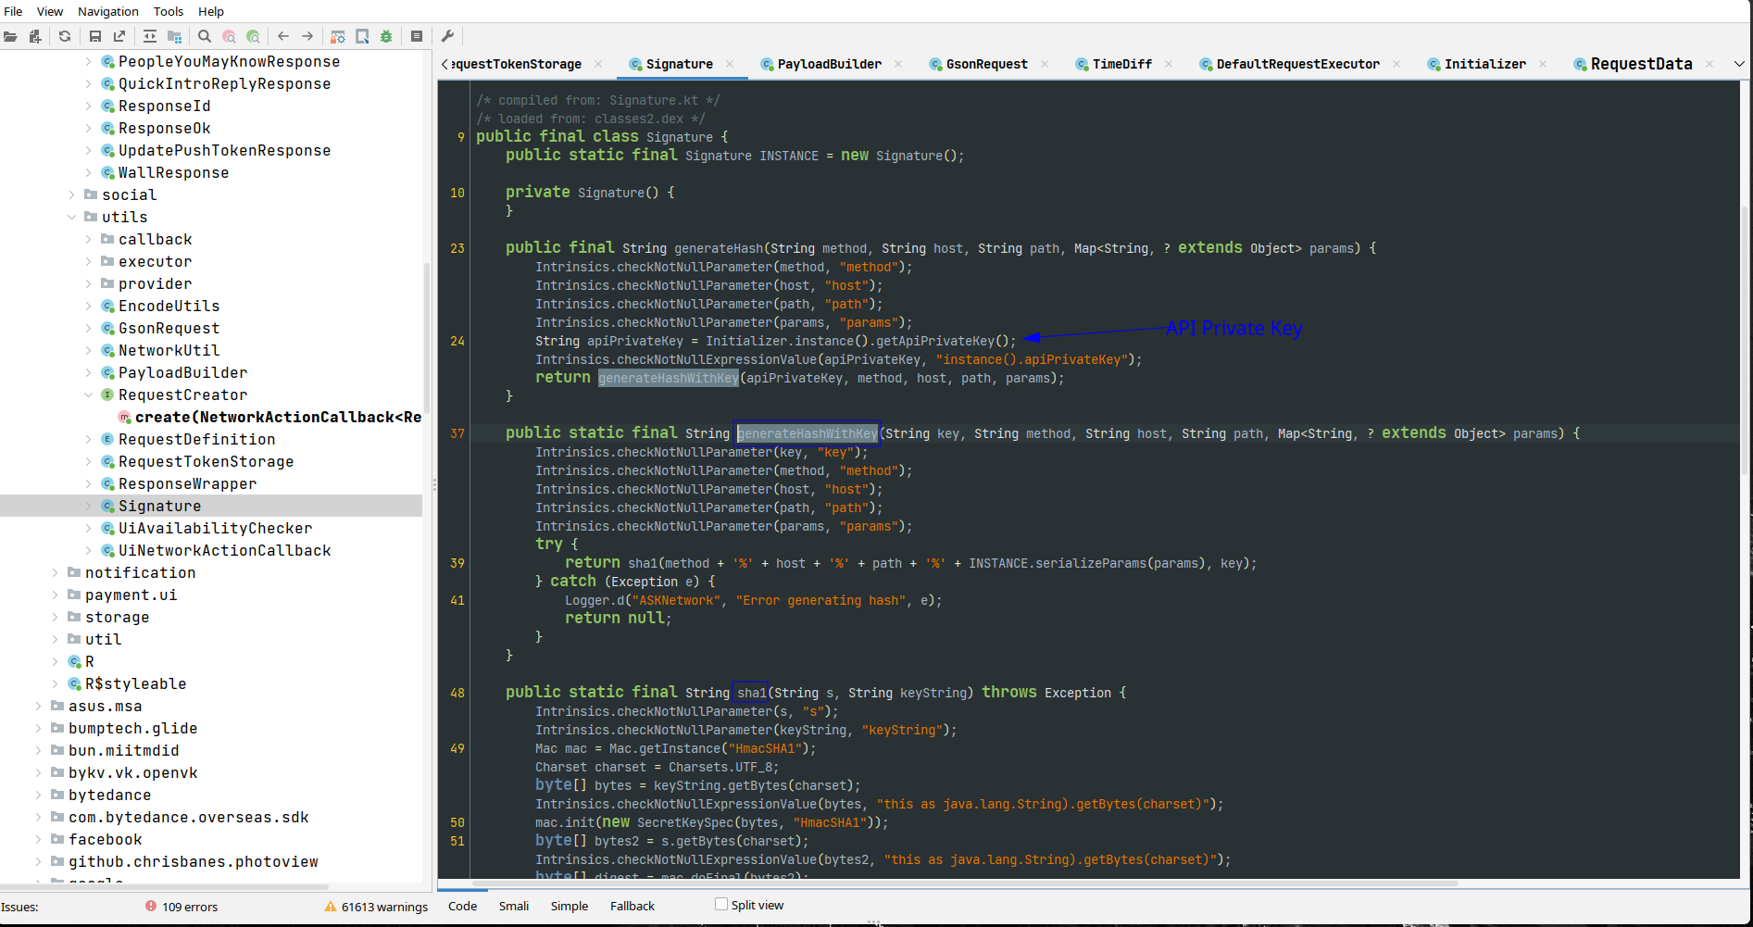Click the Add files toolbar icon
Viewport: 1753px width, 927px height.
click(x=34, y=36)
